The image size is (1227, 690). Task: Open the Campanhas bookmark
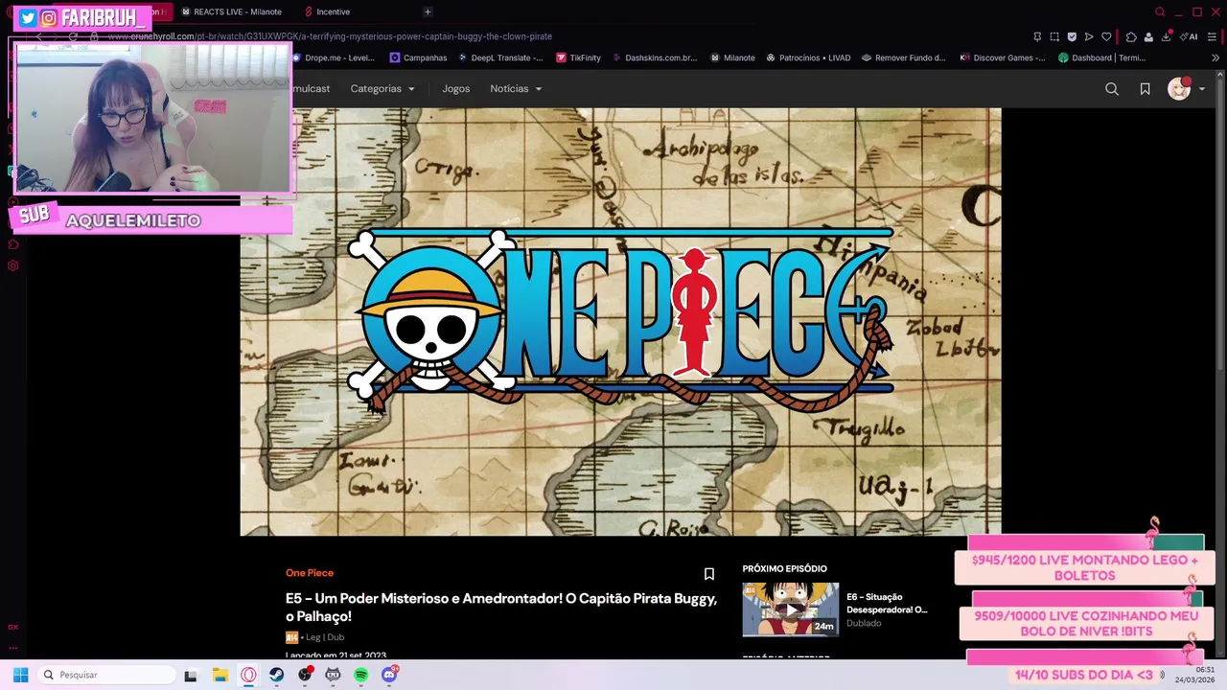tap(418, 57)
